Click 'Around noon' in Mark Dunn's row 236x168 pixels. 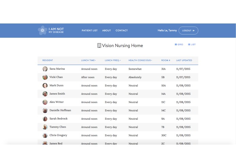coord(89,85)
